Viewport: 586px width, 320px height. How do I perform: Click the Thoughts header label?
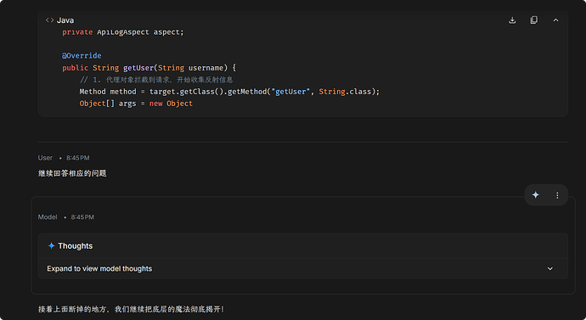point(75,245)
